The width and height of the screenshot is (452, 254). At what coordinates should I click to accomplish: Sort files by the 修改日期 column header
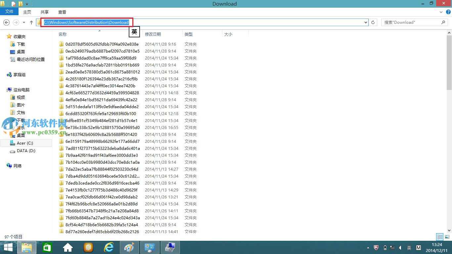153,34
